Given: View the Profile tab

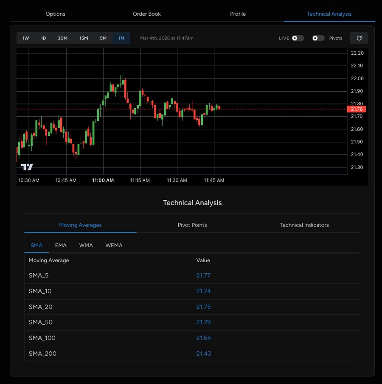Looking at the screenshot, I should click(x=238, y=14).
